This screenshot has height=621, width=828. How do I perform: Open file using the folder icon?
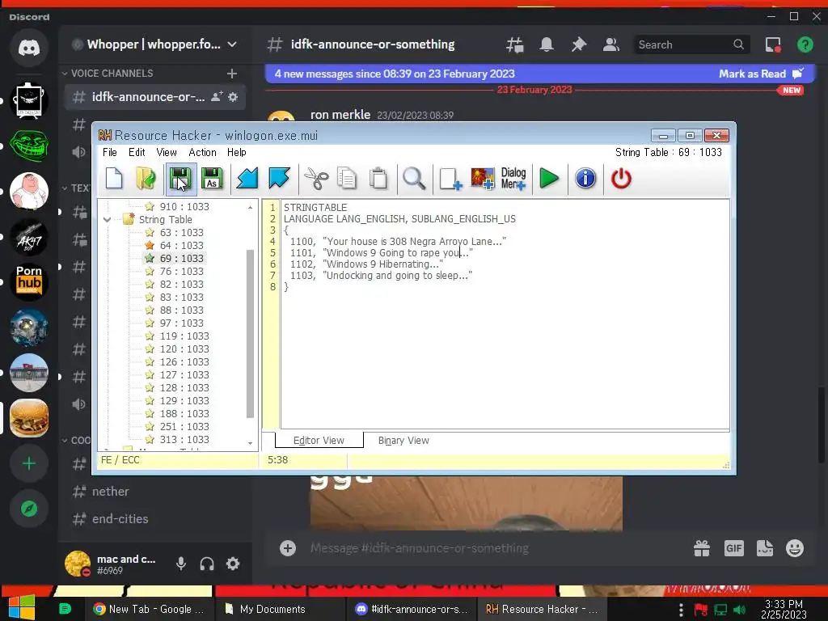146,179
